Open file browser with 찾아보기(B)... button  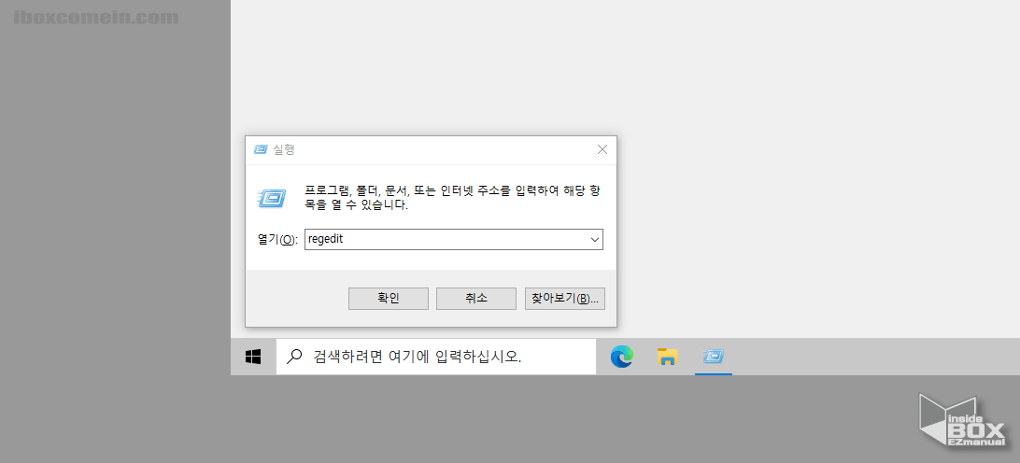click(x=564, y=299)
